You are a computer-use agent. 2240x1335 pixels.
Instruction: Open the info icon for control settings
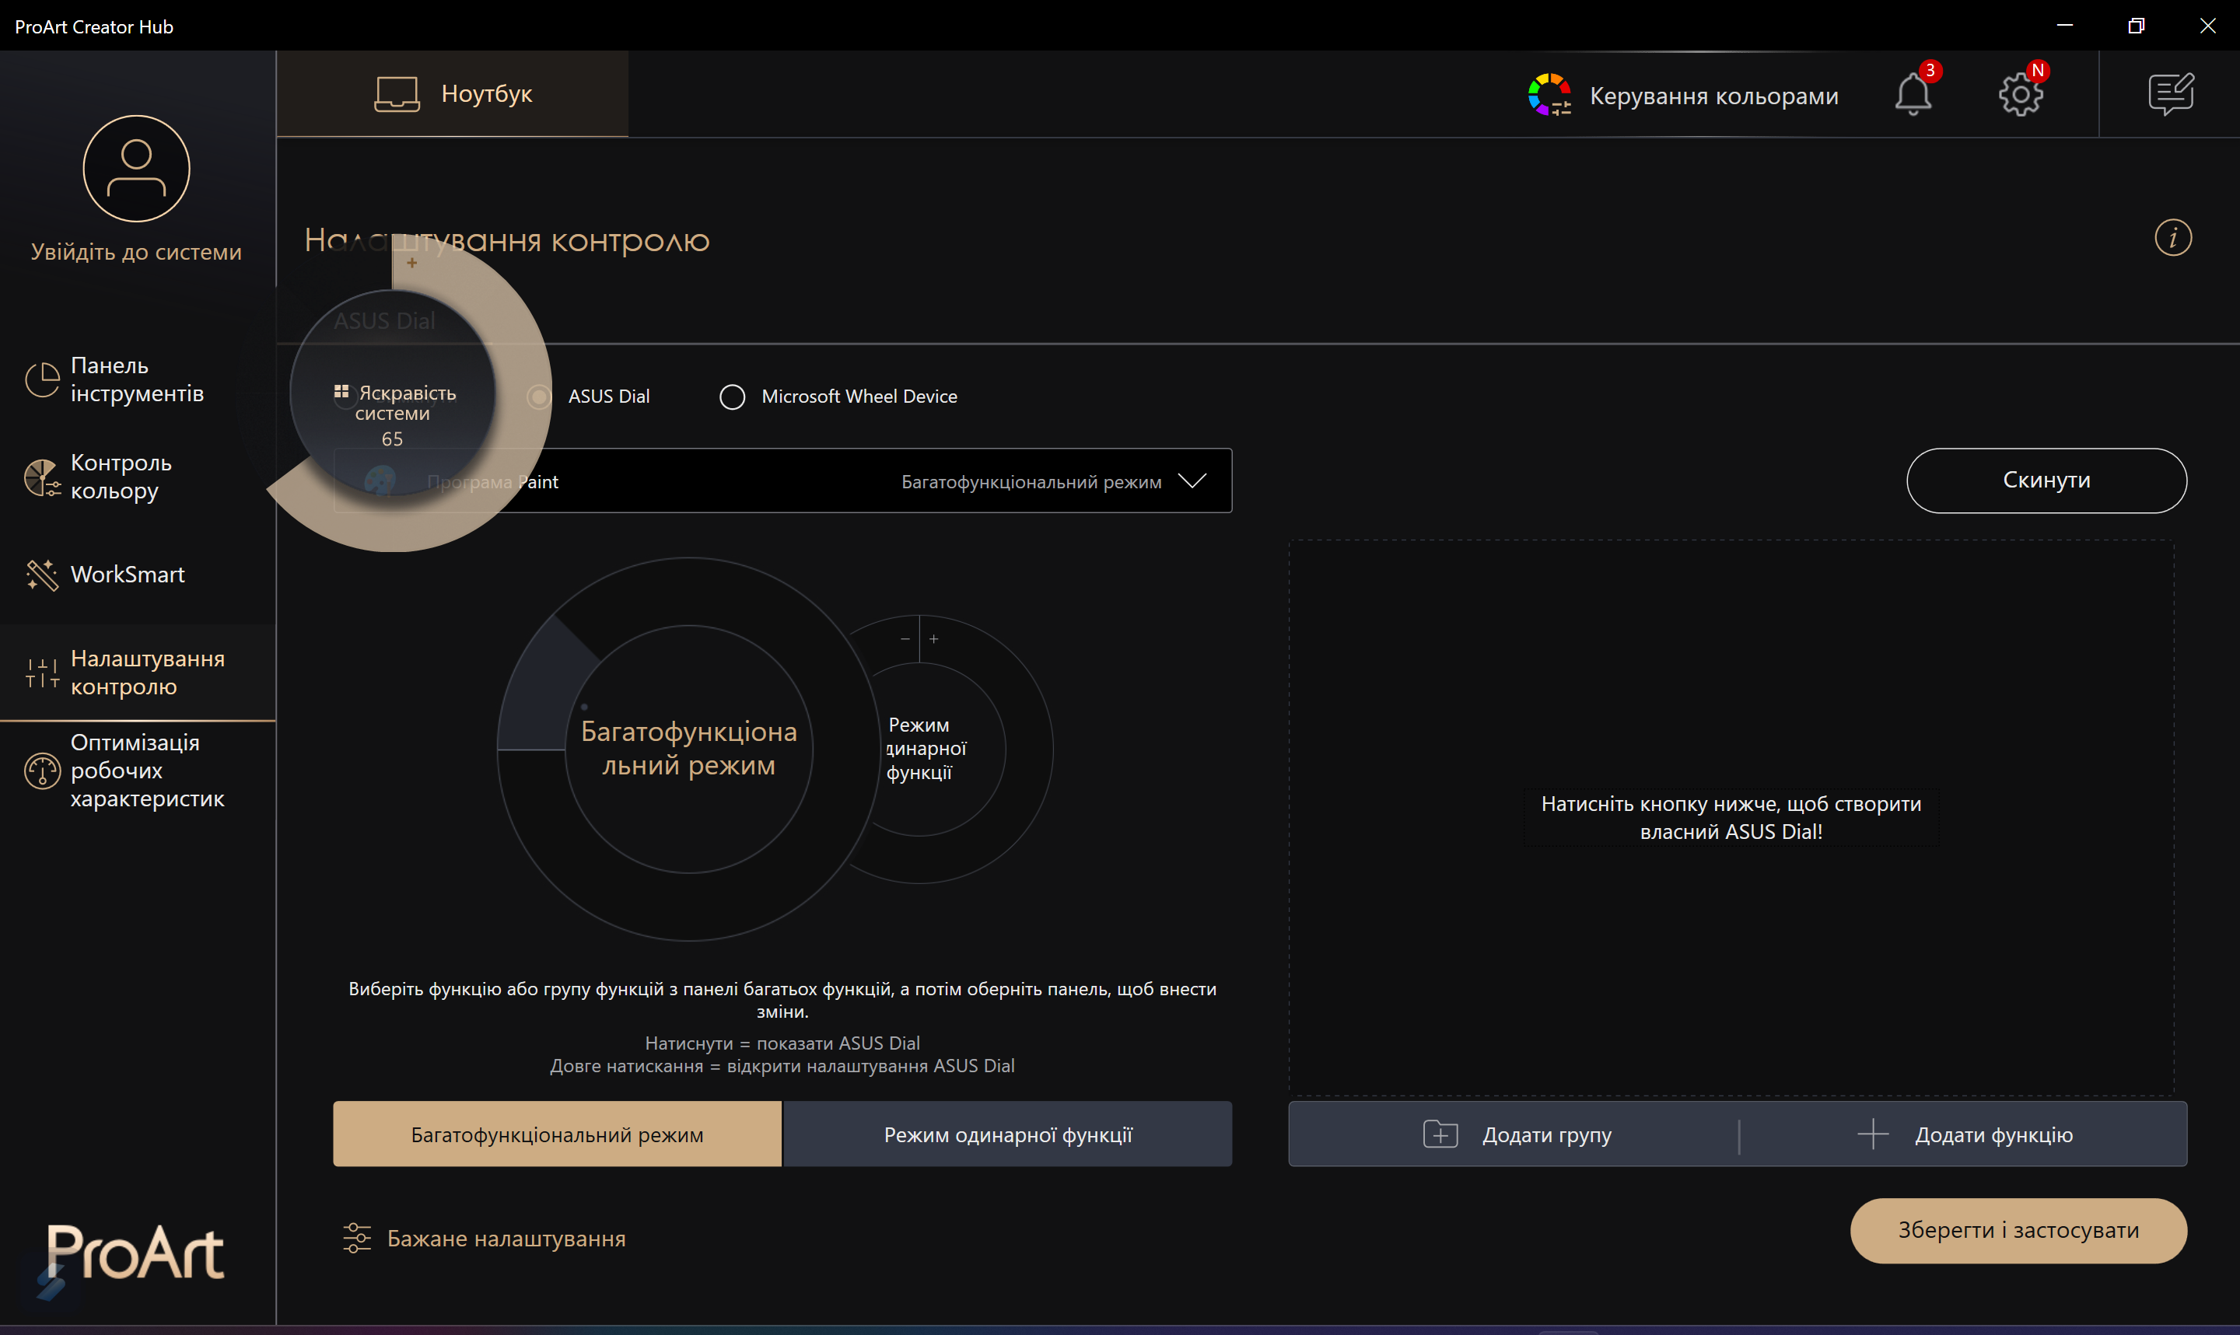point(2172,239)
